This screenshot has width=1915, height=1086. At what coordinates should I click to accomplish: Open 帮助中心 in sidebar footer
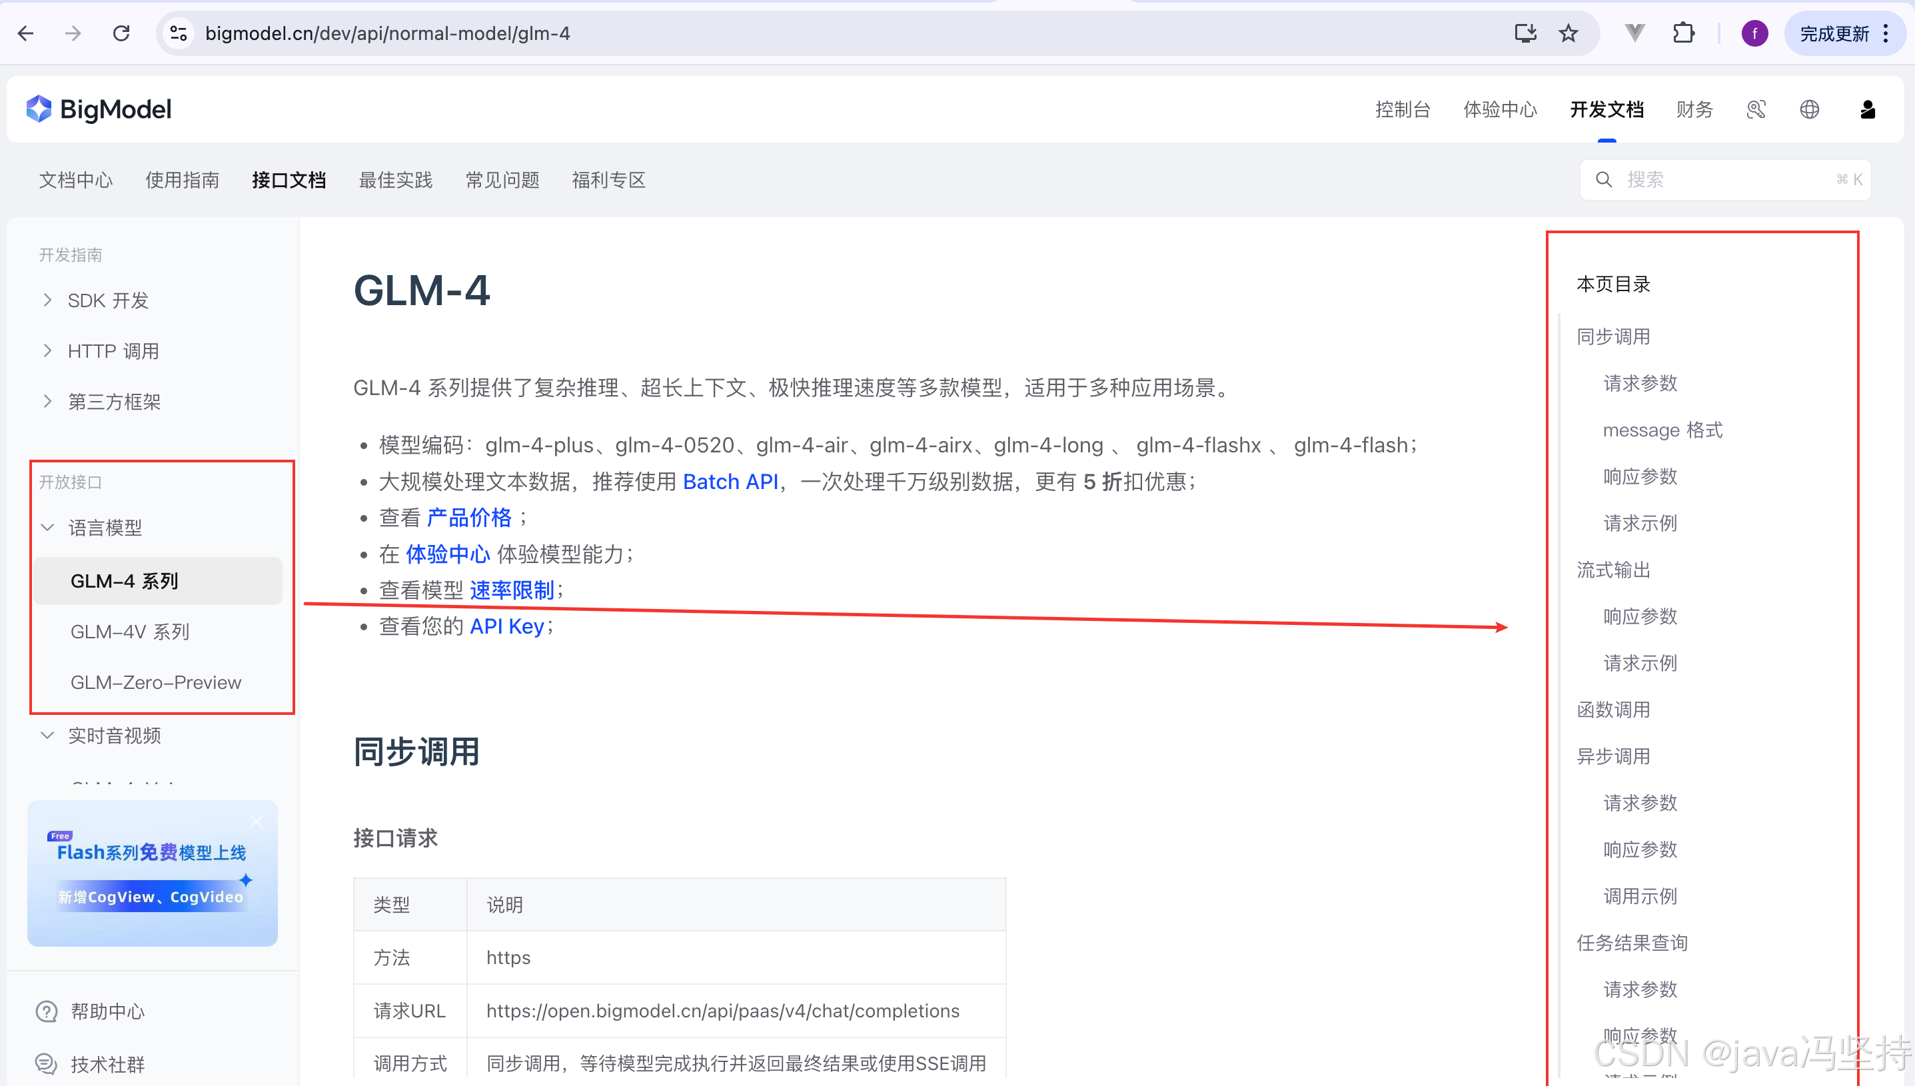pos(107,1011)
